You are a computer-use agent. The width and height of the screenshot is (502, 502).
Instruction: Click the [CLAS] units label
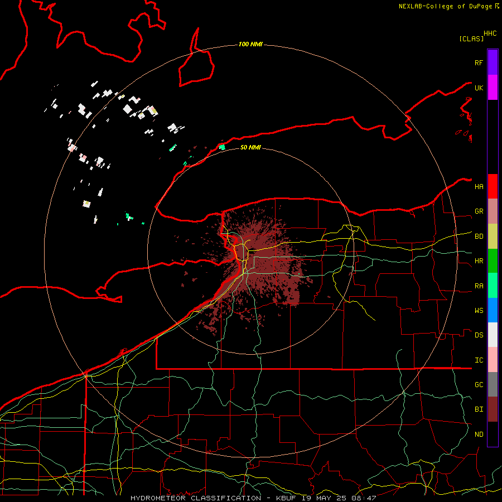[471, 38]
